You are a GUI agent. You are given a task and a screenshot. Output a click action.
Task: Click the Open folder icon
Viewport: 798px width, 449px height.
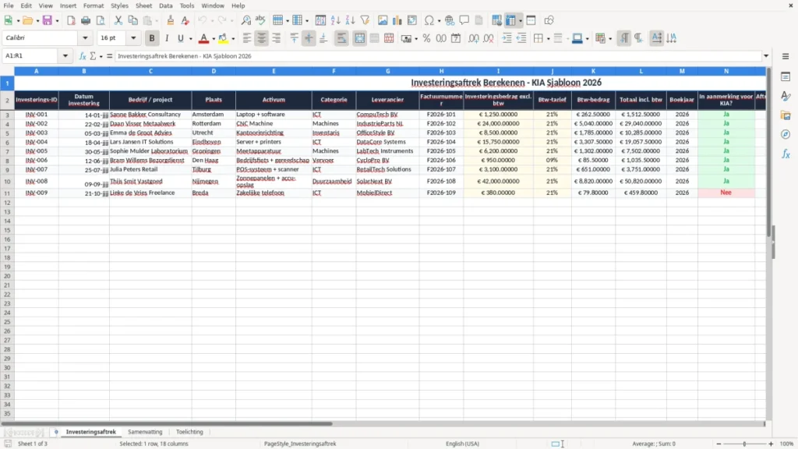27,20
